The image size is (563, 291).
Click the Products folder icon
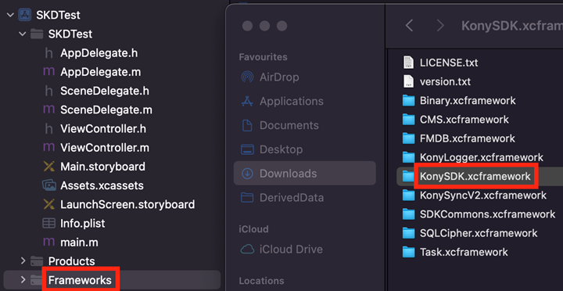point(37,260)
